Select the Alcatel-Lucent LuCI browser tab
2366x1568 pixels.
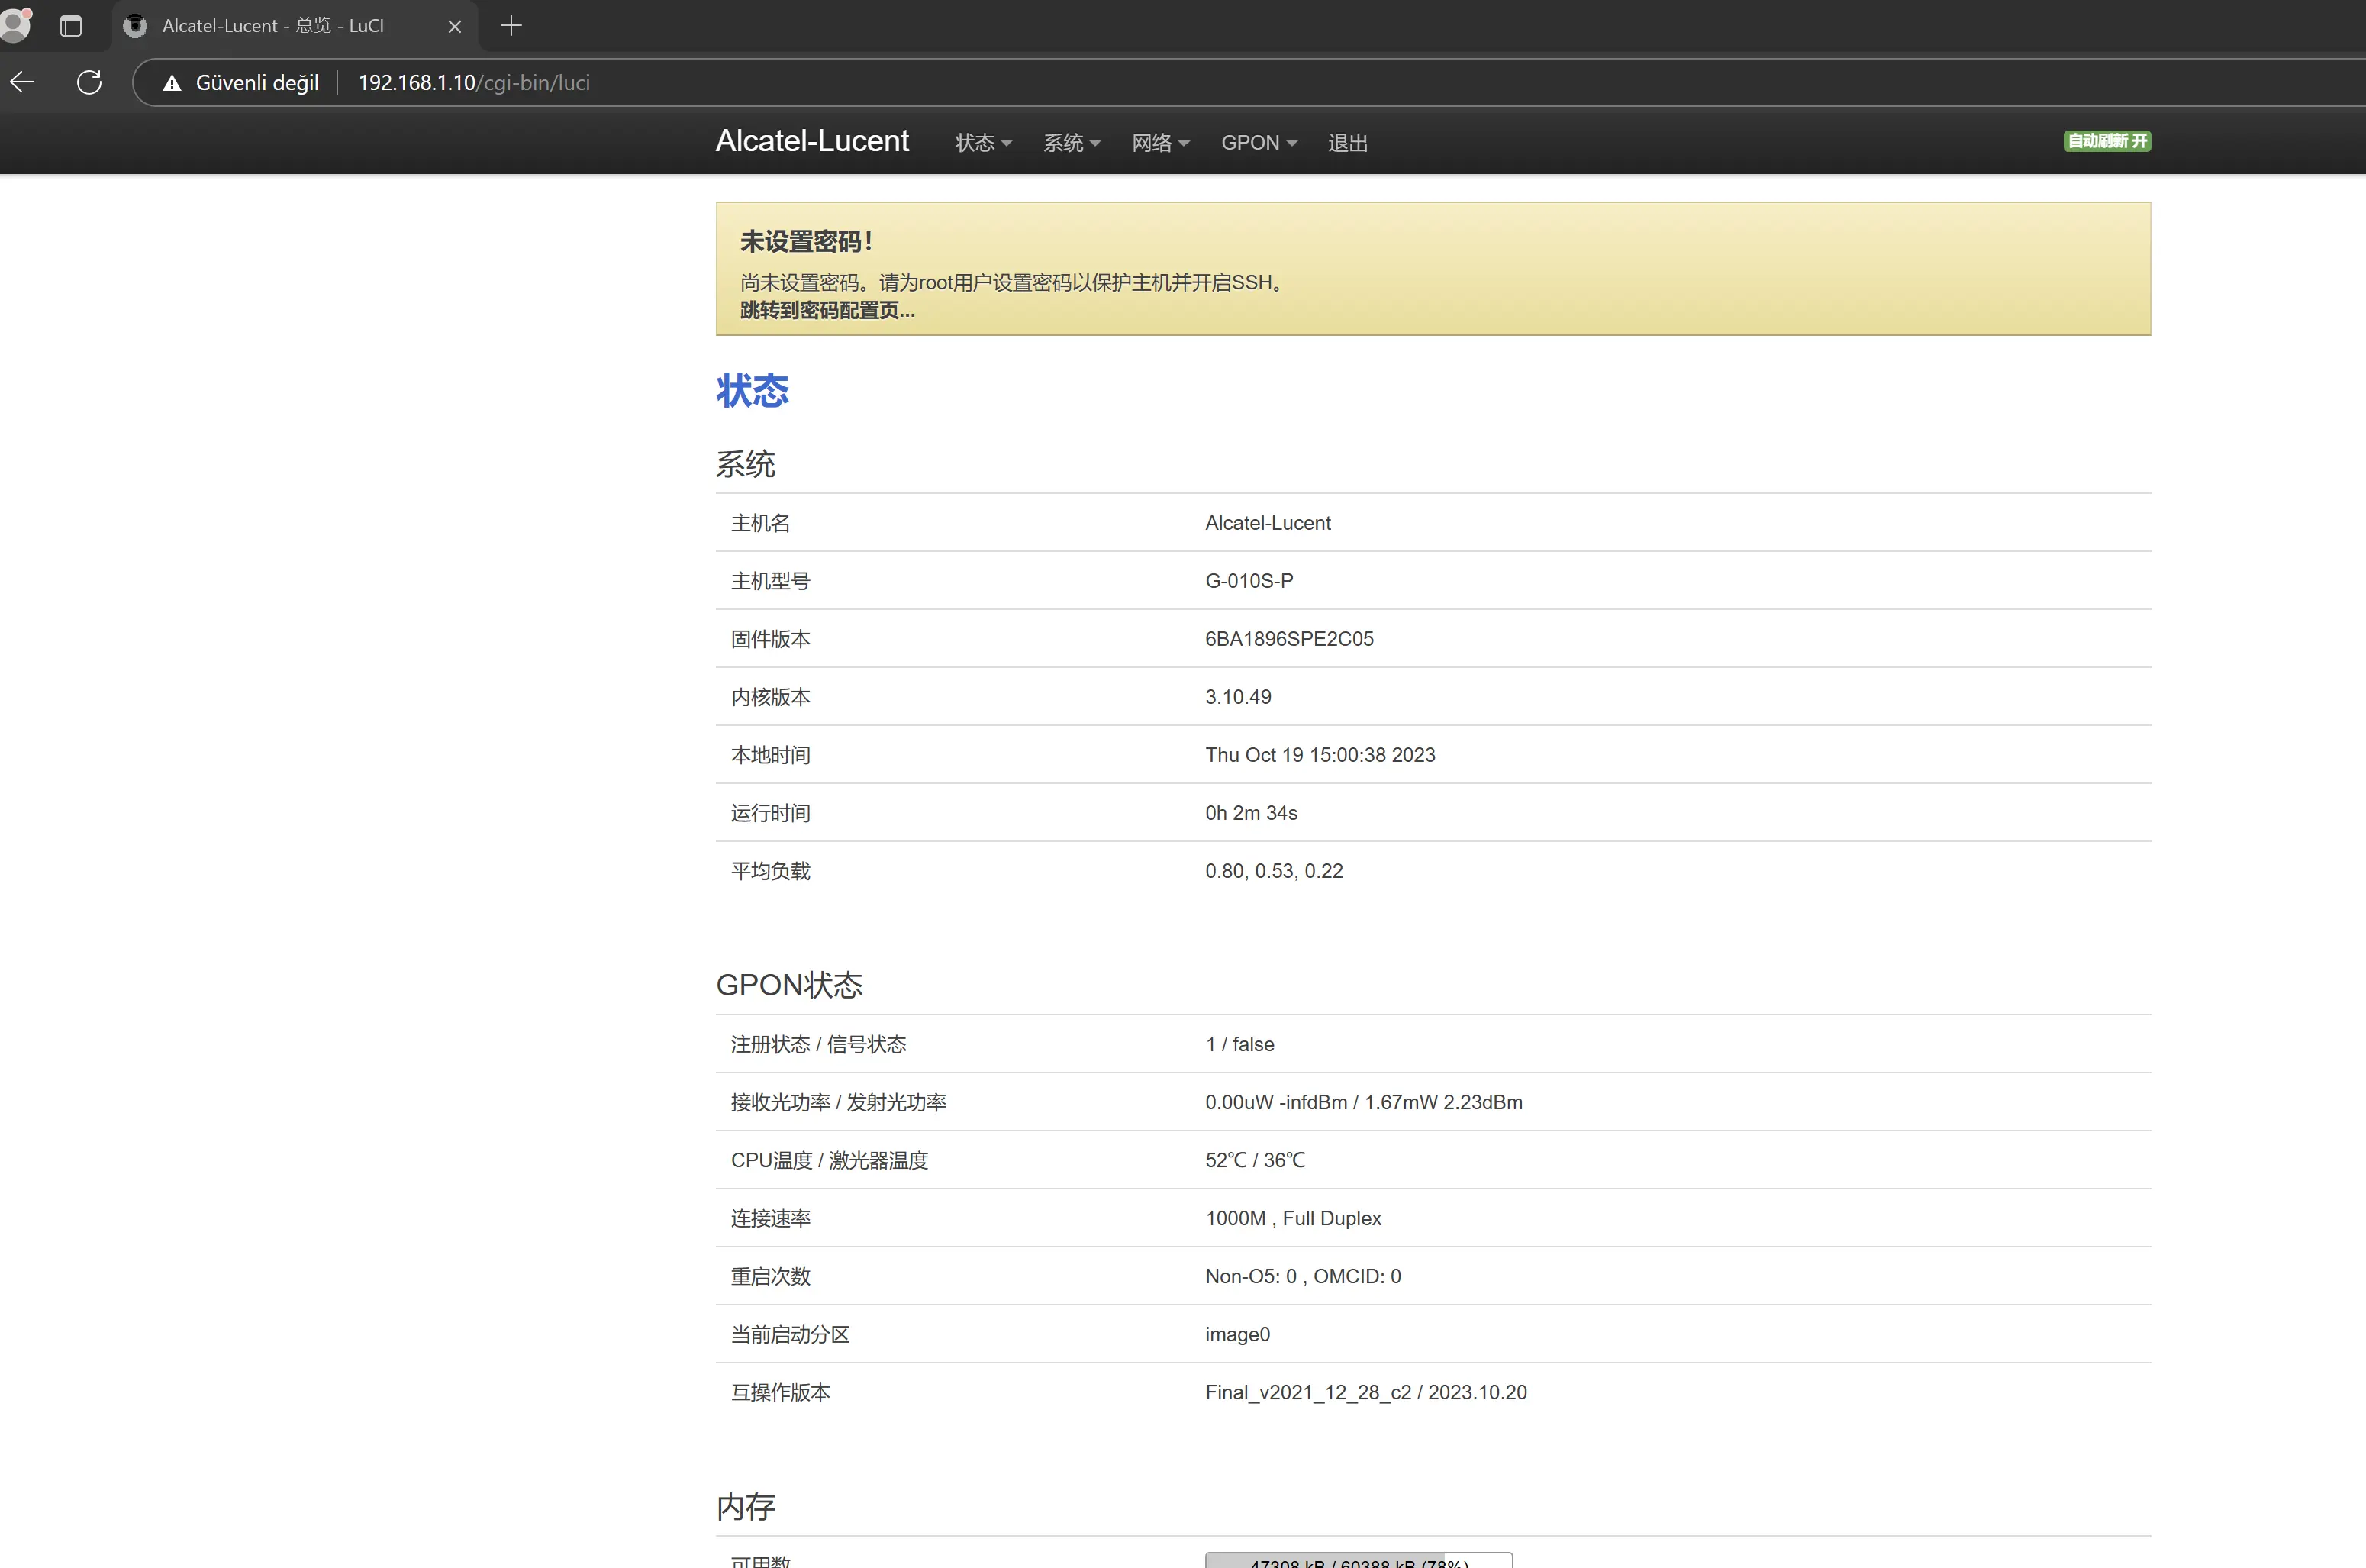(295, 26)
